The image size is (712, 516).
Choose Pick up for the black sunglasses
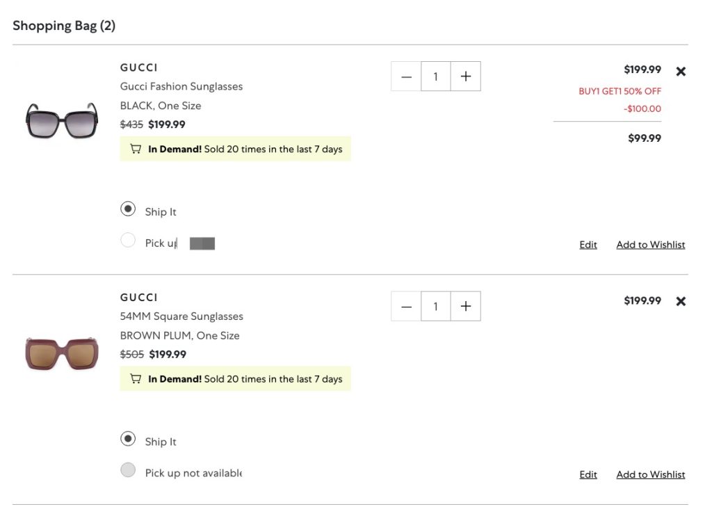tap(128, 241)
